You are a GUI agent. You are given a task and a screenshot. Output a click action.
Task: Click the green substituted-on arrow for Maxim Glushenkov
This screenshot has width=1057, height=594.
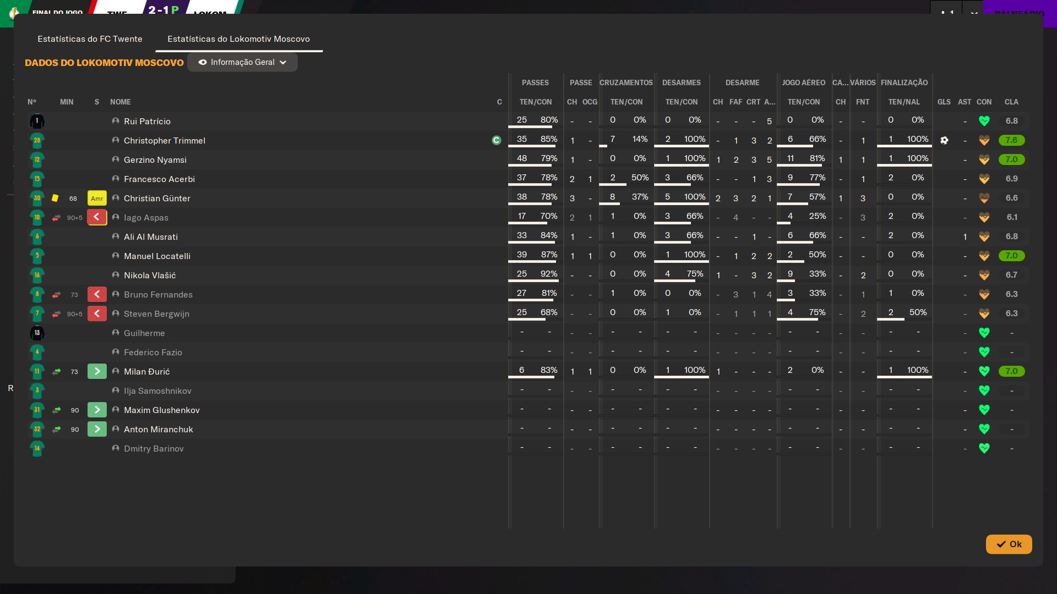tap(97, 410)
